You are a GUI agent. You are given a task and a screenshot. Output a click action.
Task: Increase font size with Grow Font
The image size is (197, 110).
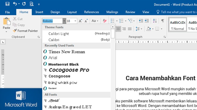tap(80, 21)
